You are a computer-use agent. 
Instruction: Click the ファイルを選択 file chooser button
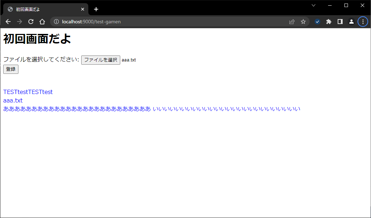pyautogui.click(x=101, y=60)
